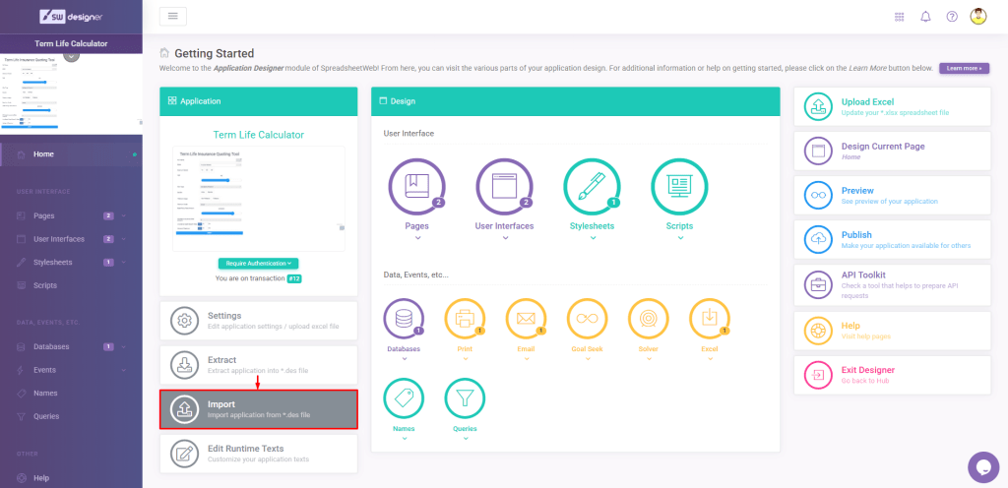Click Edit Runtime Texts card
The width and height of the screenshot is (1008, 488).
[x=259, y=454]
